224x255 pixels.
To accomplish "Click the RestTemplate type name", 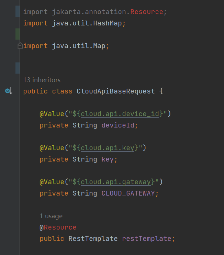I will [93, 239].
